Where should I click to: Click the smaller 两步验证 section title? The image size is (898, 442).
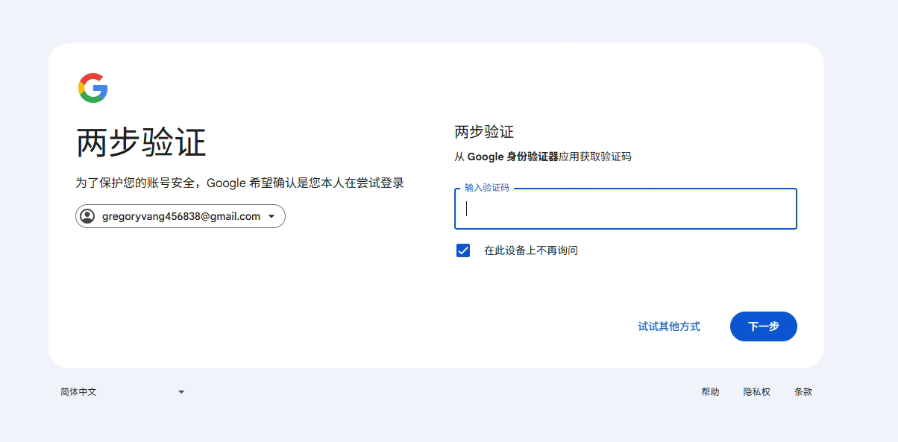tap(484, 132)
